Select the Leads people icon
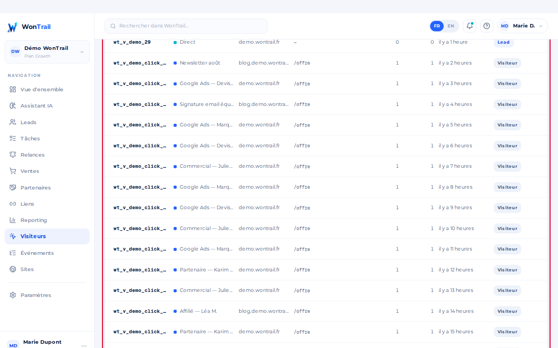Image resolution: width=558 pixels, height=348 pixels. [x=13, y=122]
